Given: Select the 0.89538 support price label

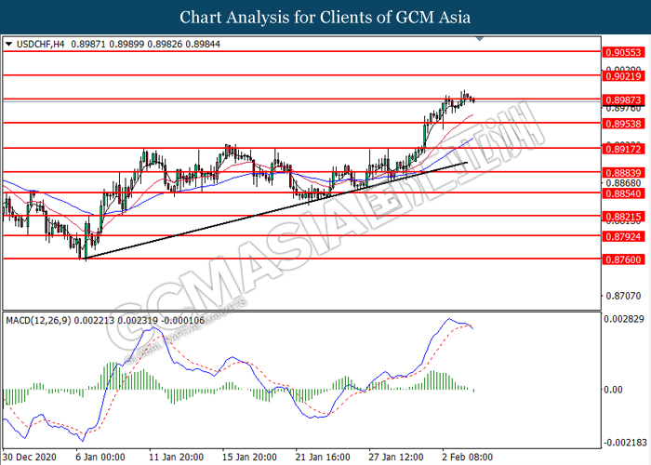Looking at the screenshot, I should pyautogui.click(x=621, y=123).
